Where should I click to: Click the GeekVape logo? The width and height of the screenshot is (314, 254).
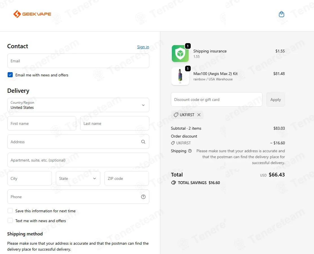coord(32,14)
